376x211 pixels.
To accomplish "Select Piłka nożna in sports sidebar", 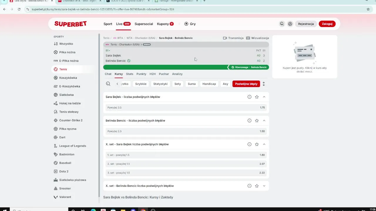I will (67, 52).
